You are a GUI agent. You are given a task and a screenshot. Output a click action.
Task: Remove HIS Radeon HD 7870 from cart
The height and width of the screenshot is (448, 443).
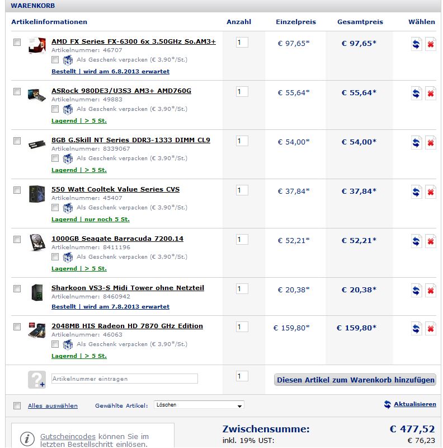431,328
